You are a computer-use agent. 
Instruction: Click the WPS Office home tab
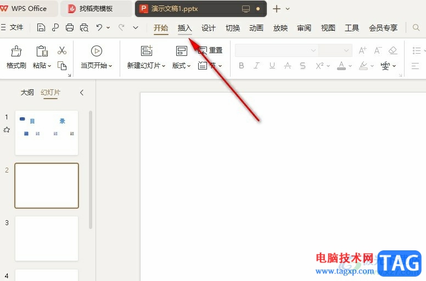click(x=29, y=9)
